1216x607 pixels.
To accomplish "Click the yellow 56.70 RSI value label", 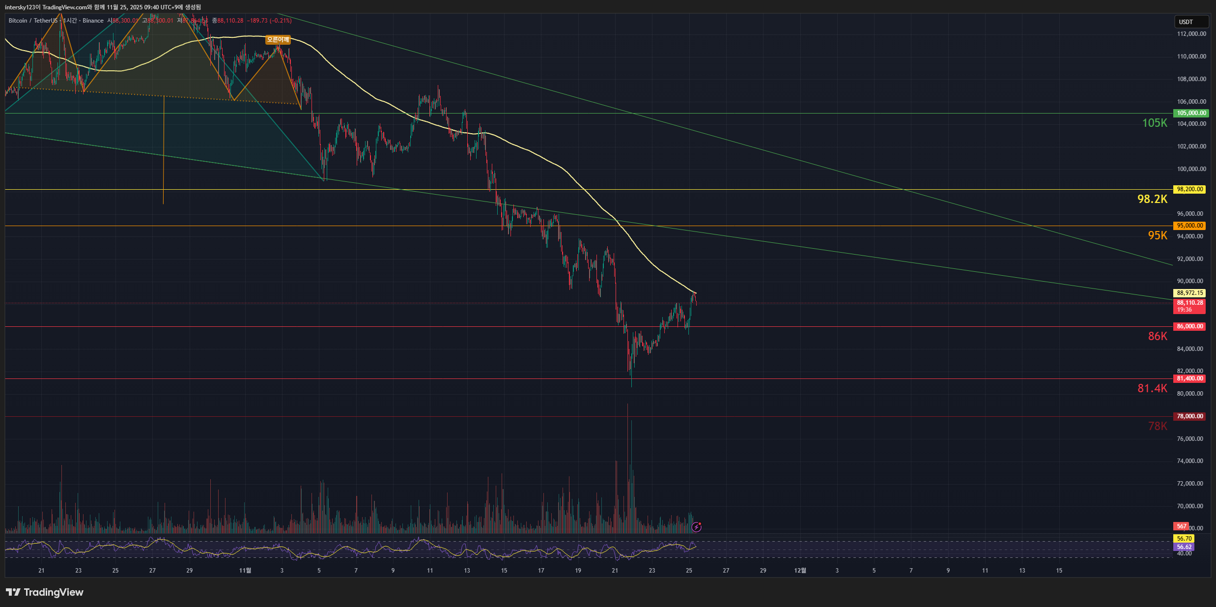I will tap(1184, 539).
